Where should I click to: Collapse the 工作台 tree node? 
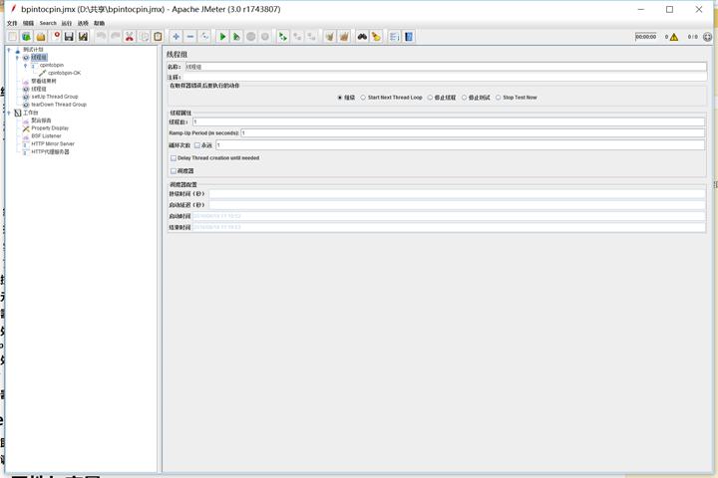9,113
